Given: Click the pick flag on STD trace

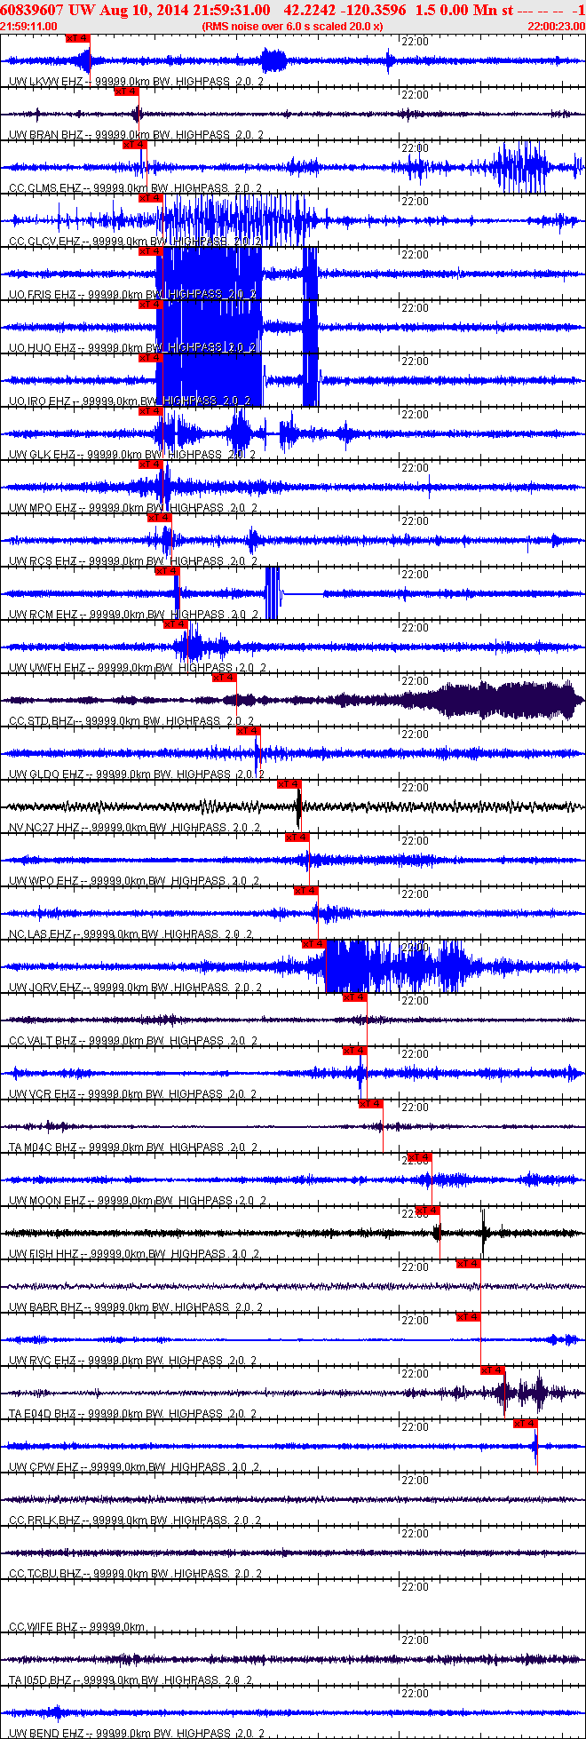Looking at the screenshot, I should 224,678.
